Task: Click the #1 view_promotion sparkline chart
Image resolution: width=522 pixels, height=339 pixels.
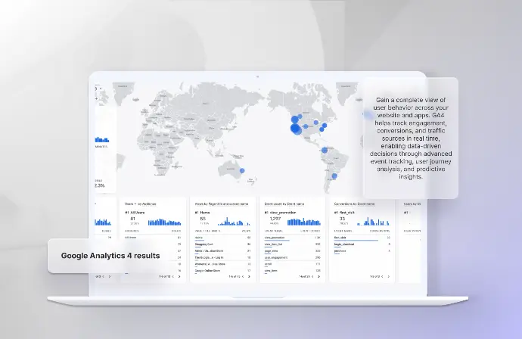Action: point(304,222)
